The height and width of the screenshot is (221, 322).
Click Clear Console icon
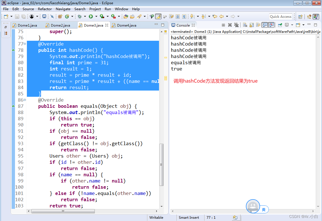tap(245, 25)
